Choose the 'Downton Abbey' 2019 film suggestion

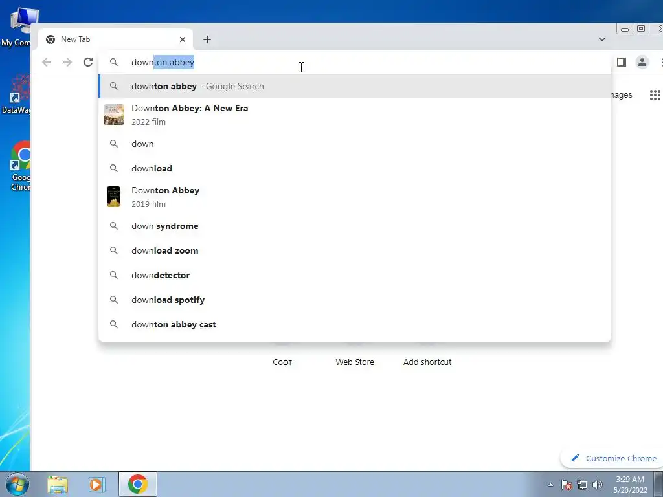click(355, 197)
